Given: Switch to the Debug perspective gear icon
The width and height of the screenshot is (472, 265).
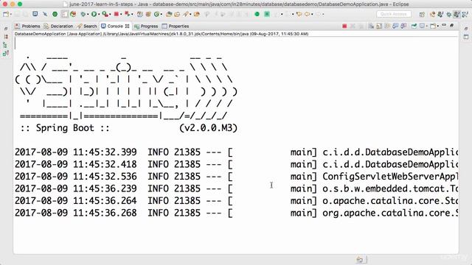Looking at the screenshot, I should 449,15.
